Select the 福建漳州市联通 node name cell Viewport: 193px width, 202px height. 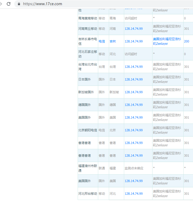click(x=88, y=168)
